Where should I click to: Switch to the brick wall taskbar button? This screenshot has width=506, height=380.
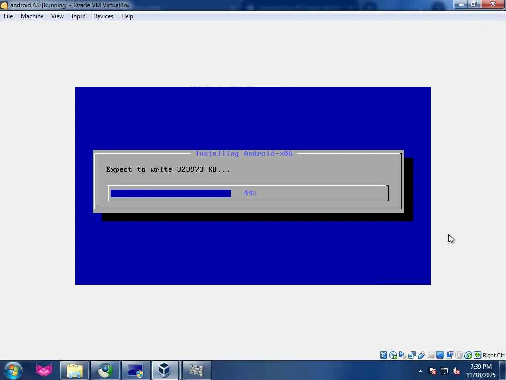point(197,370)
